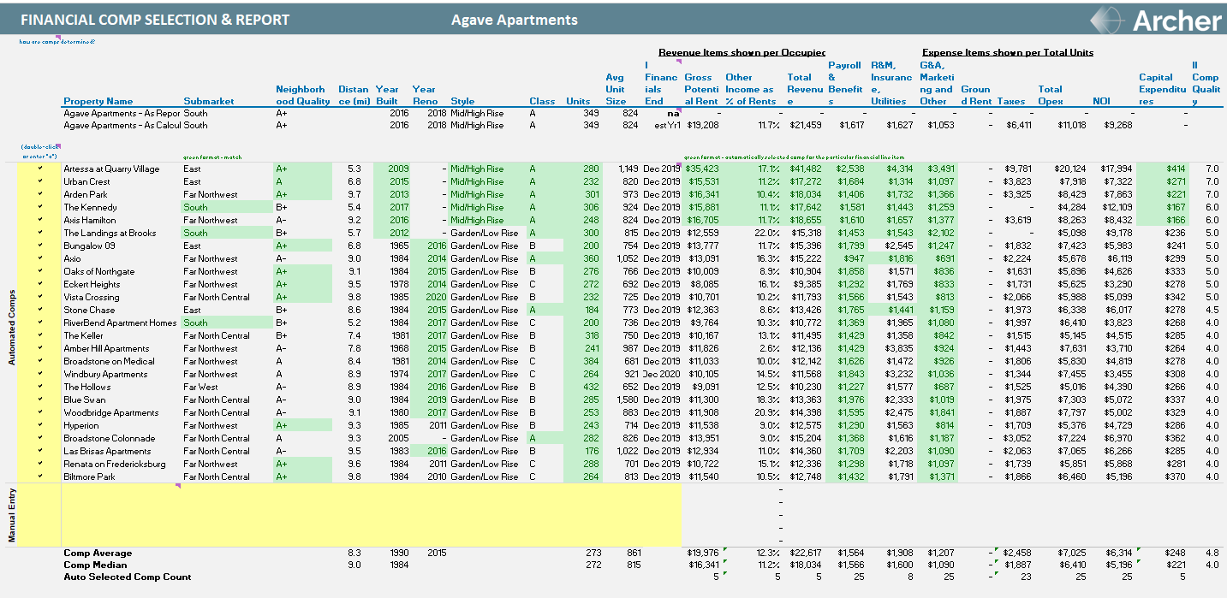Click the 'Stone Chase' property name
Image resolution: width=1227 pixels, height=598 pixels.
pyautogui.click(x=89, y=310)
